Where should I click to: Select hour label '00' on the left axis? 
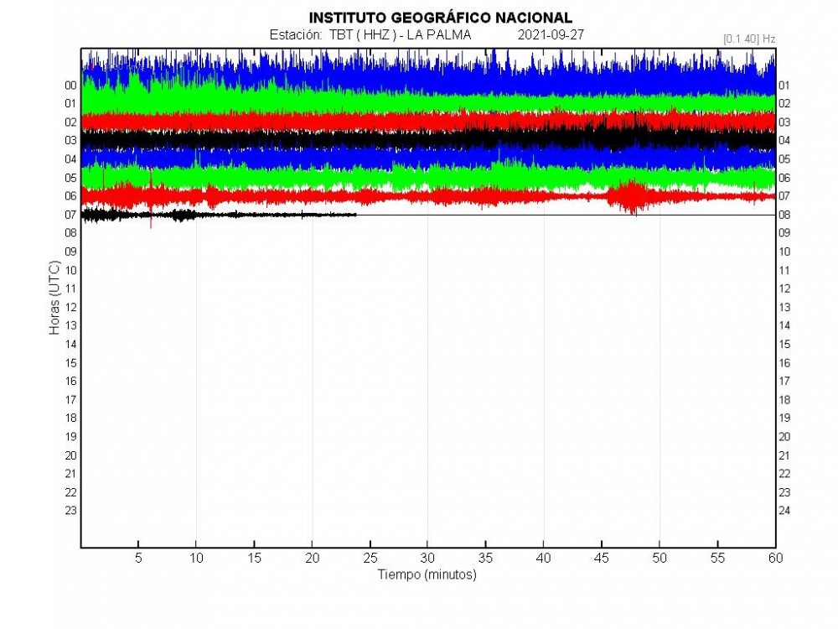(70, 86)
